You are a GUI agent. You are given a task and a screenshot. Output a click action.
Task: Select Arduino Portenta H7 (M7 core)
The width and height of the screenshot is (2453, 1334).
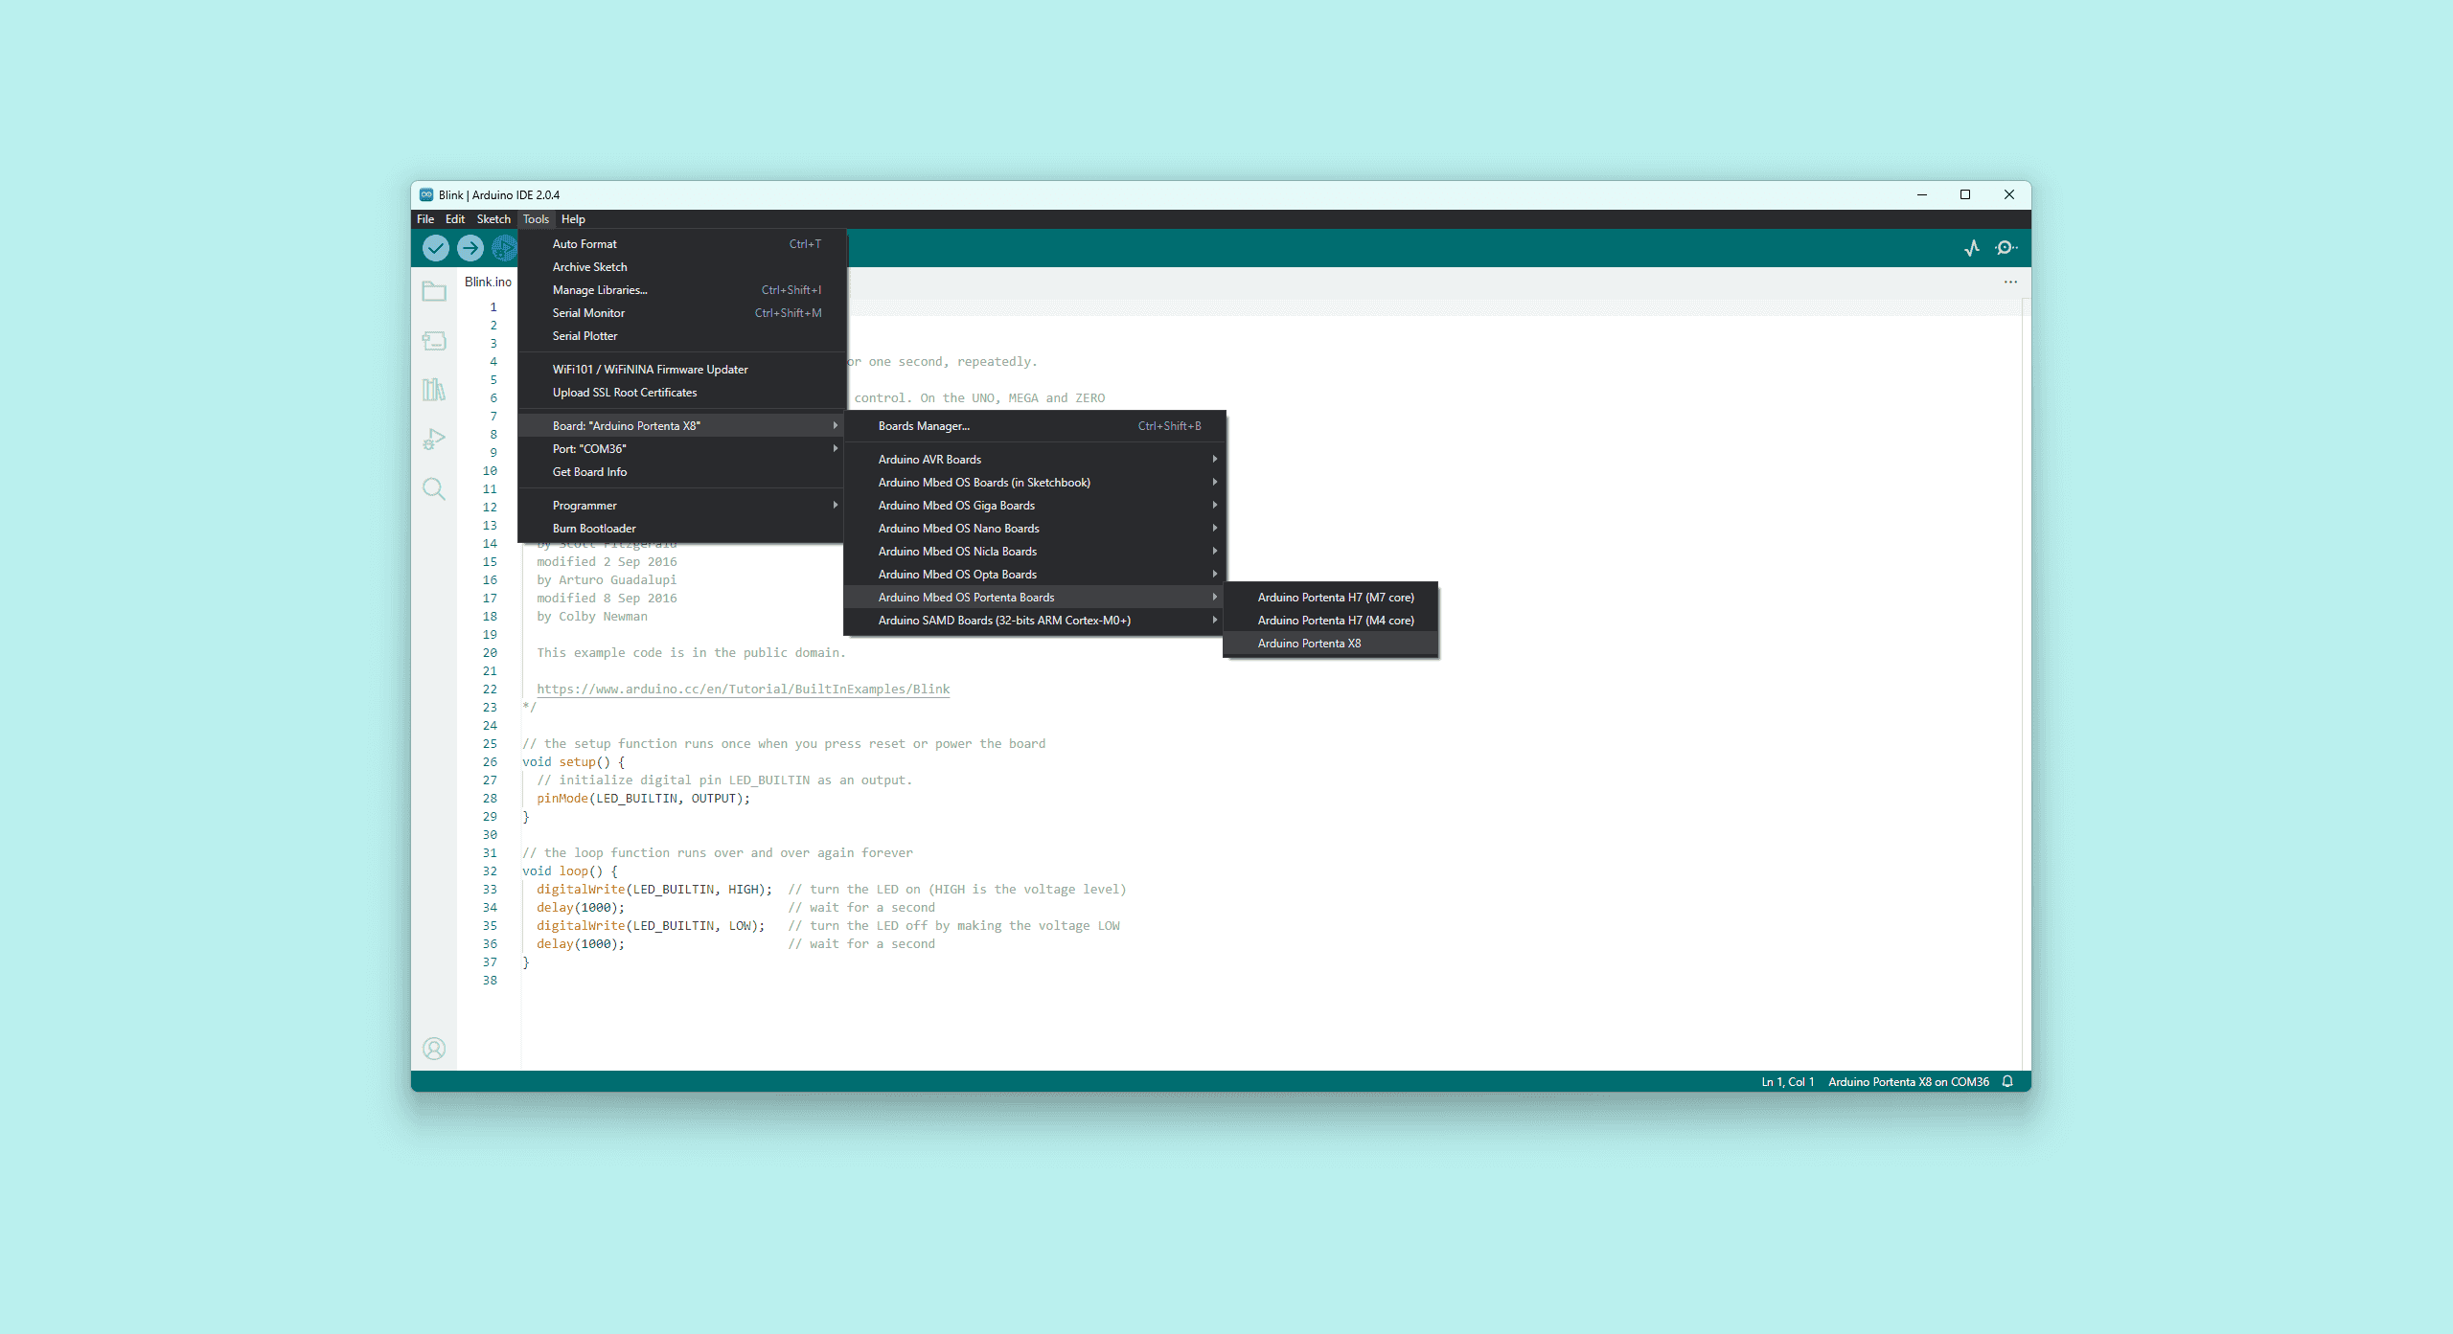(x=1336, y=598)
